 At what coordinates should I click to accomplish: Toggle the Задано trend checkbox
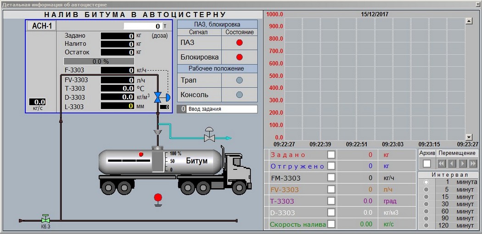[x=331, y=155]
